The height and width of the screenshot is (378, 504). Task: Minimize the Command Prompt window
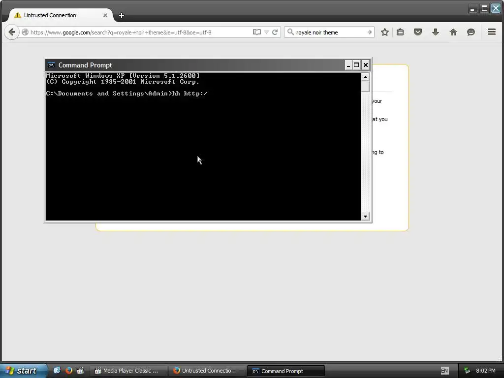tap(348, 65)
